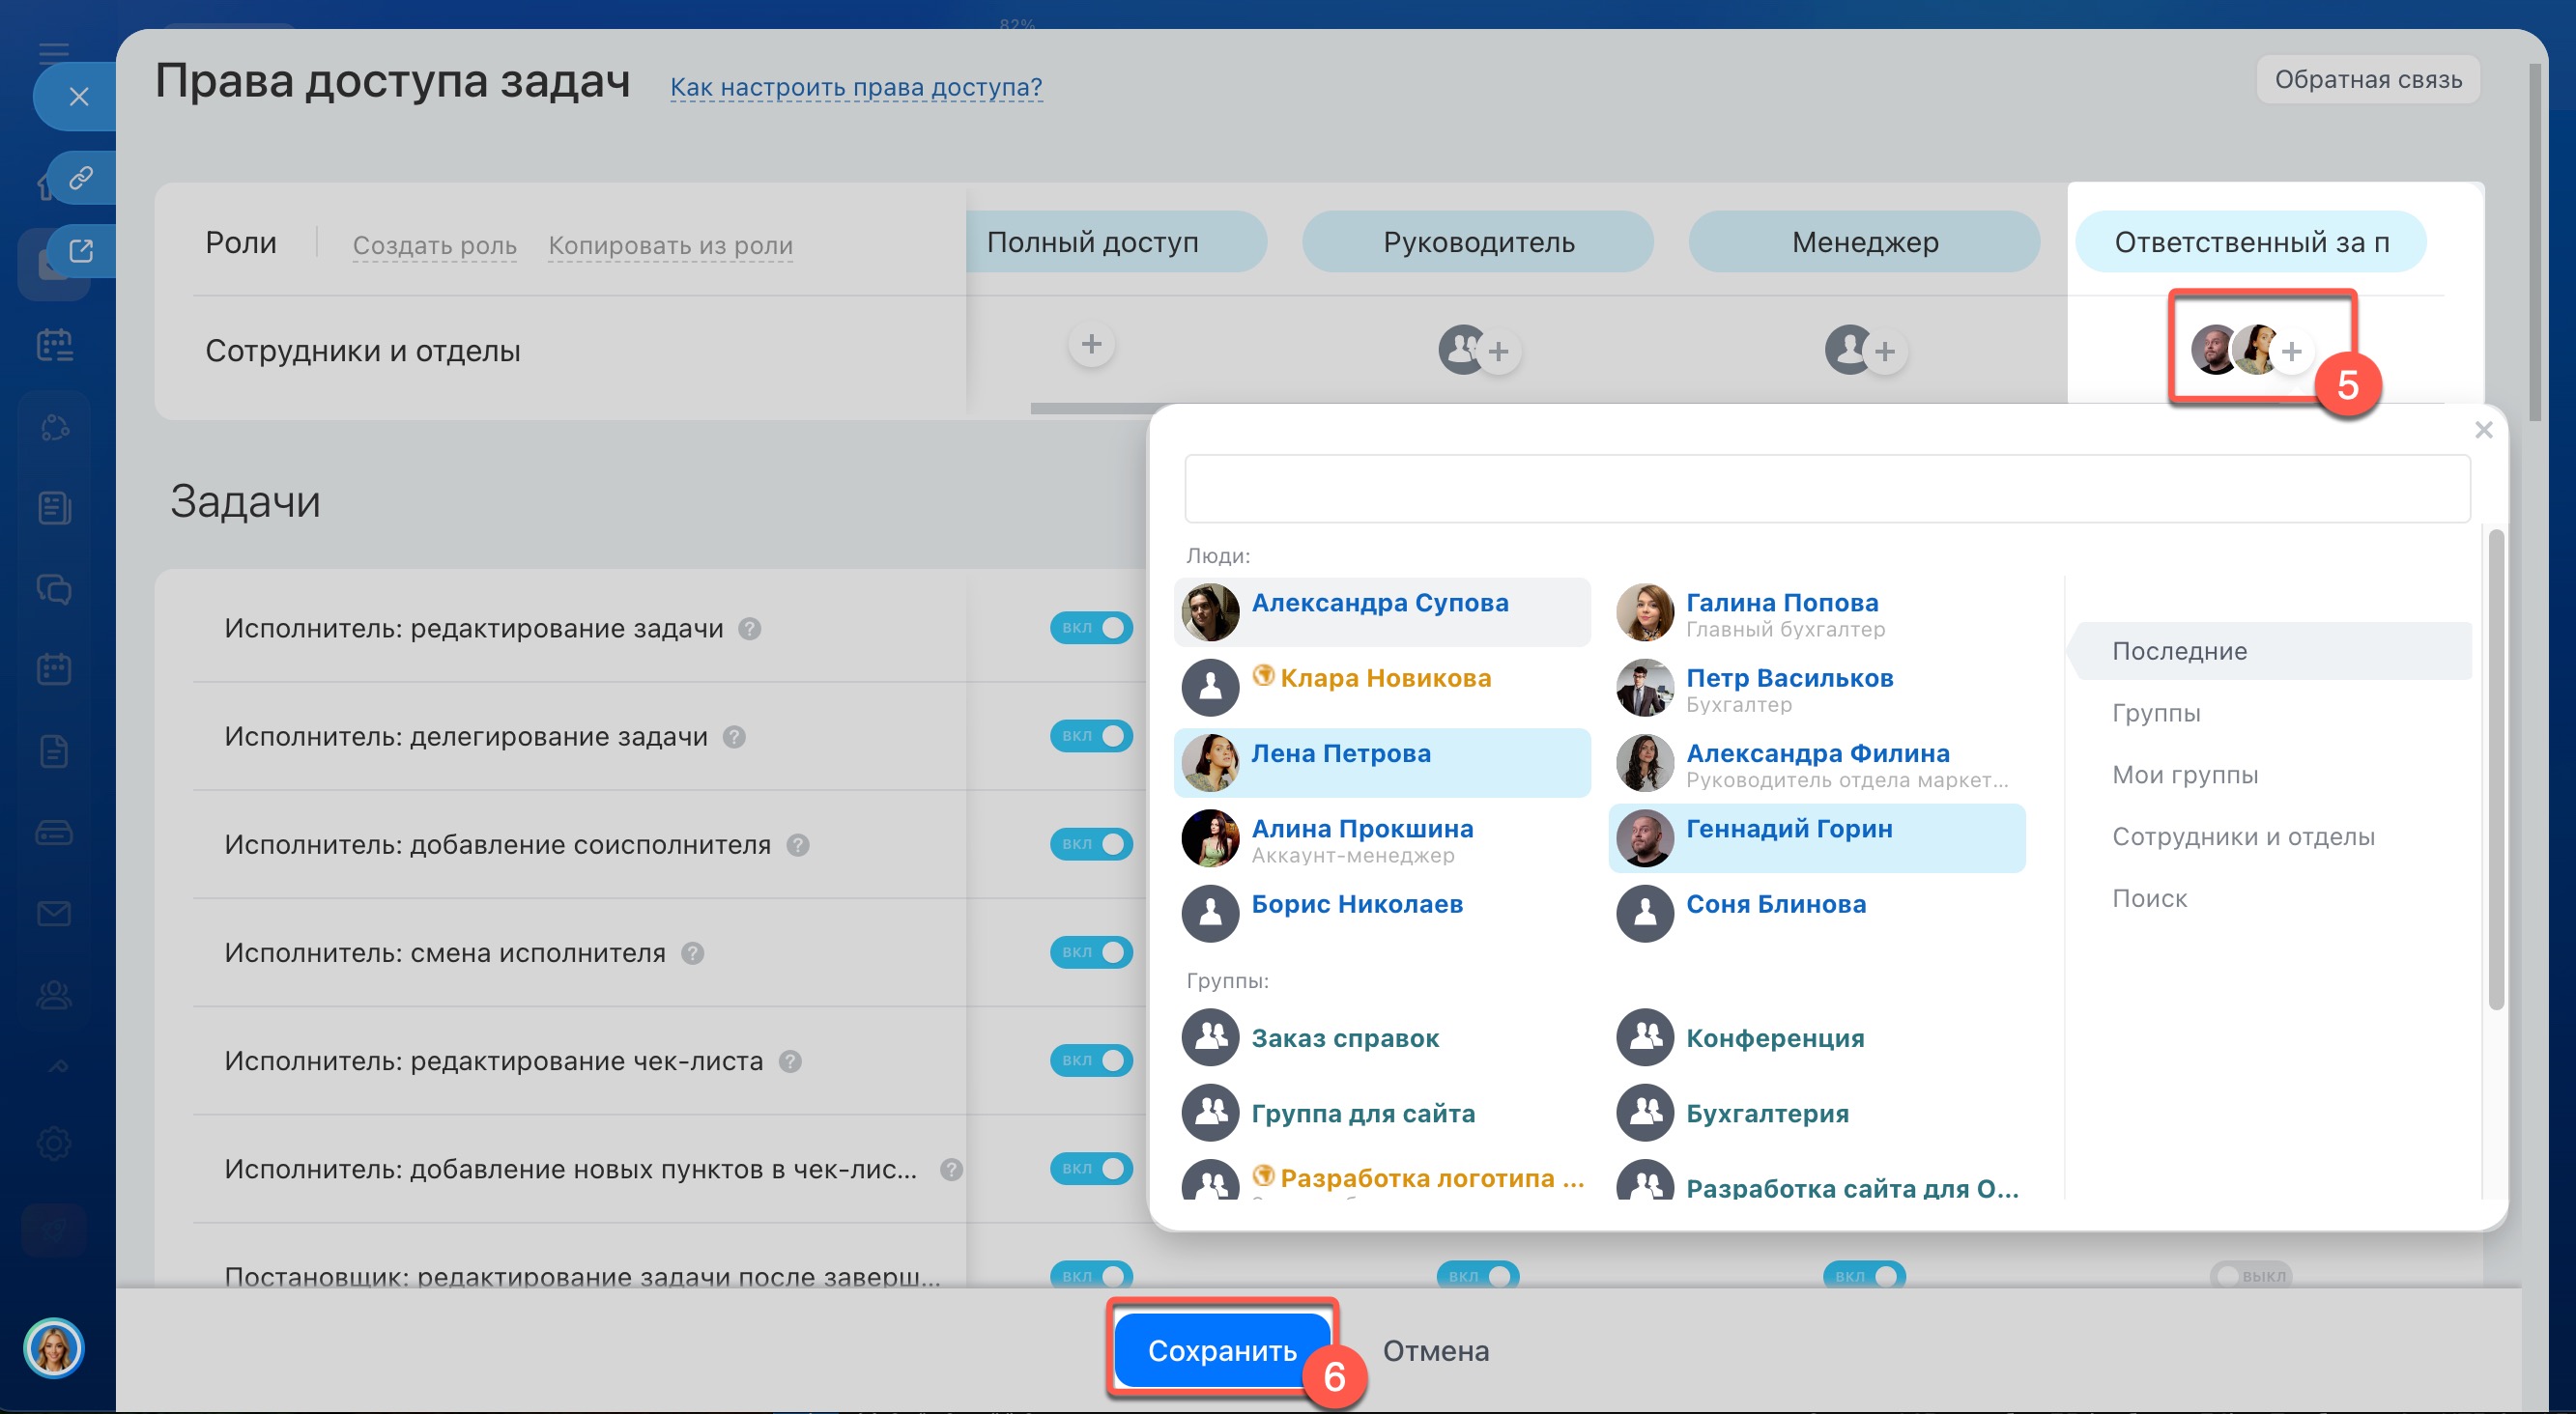Switch to Группы tab in popup
Image resolution: width=2576 pixels, height=1414 pixels.
click(2155, 713)
